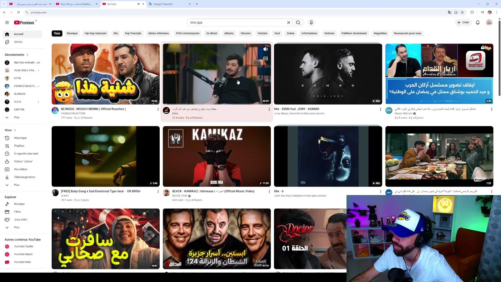
Task: Open the notifications bell
Action: [x=478, y=22]
